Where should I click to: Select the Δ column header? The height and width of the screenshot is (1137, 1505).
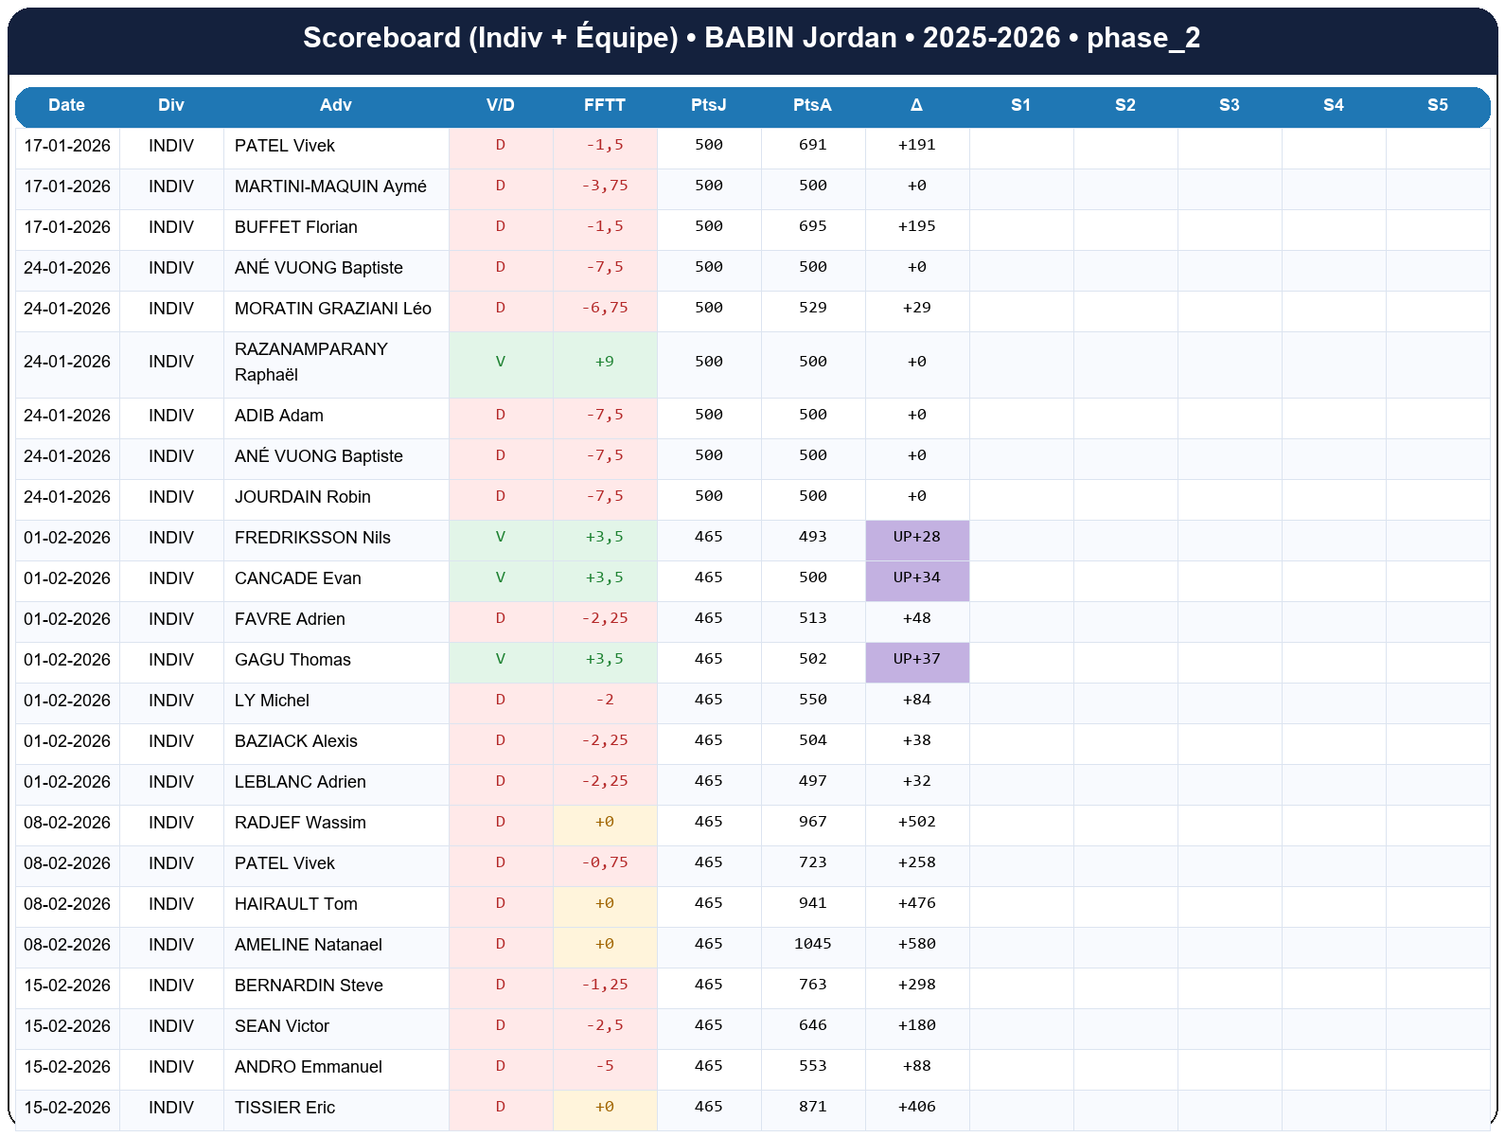point(917,105)
